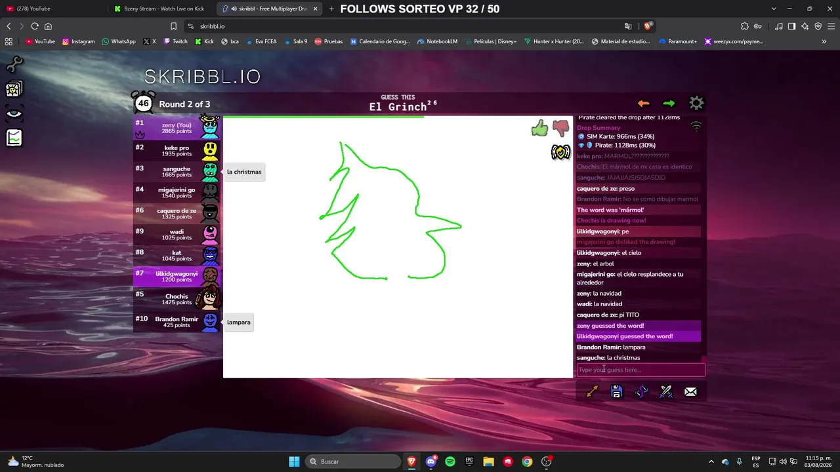The height and width of the screenshot is (472, 840).
Task: Open the Sala 9 bookmark
Action: (x=295, y=41)
